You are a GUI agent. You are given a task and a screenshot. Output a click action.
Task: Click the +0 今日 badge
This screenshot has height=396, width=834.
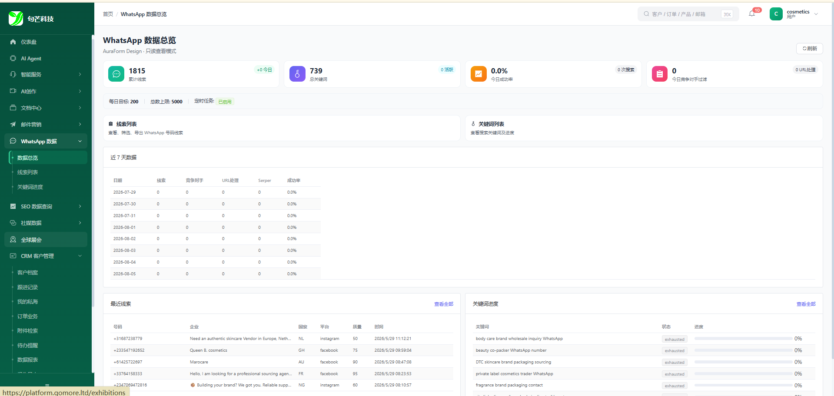point(264,70)
